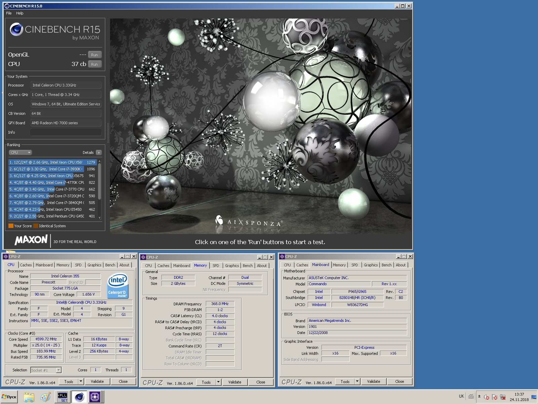The width and height of the screenshot is (538, 404).
Task: Click the muted volume tray icon
Action: pyautogui.click(x=486, y=397)
